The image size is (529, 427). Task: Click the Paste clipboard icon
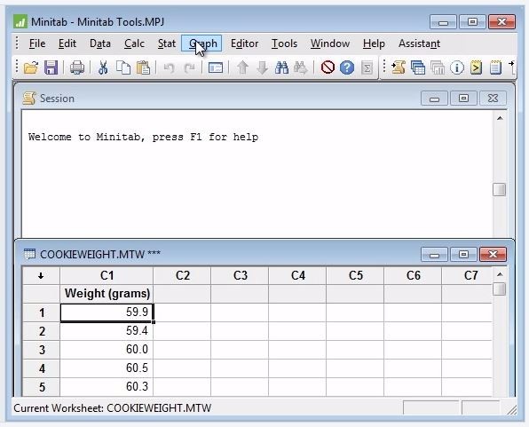pos(143,67)
